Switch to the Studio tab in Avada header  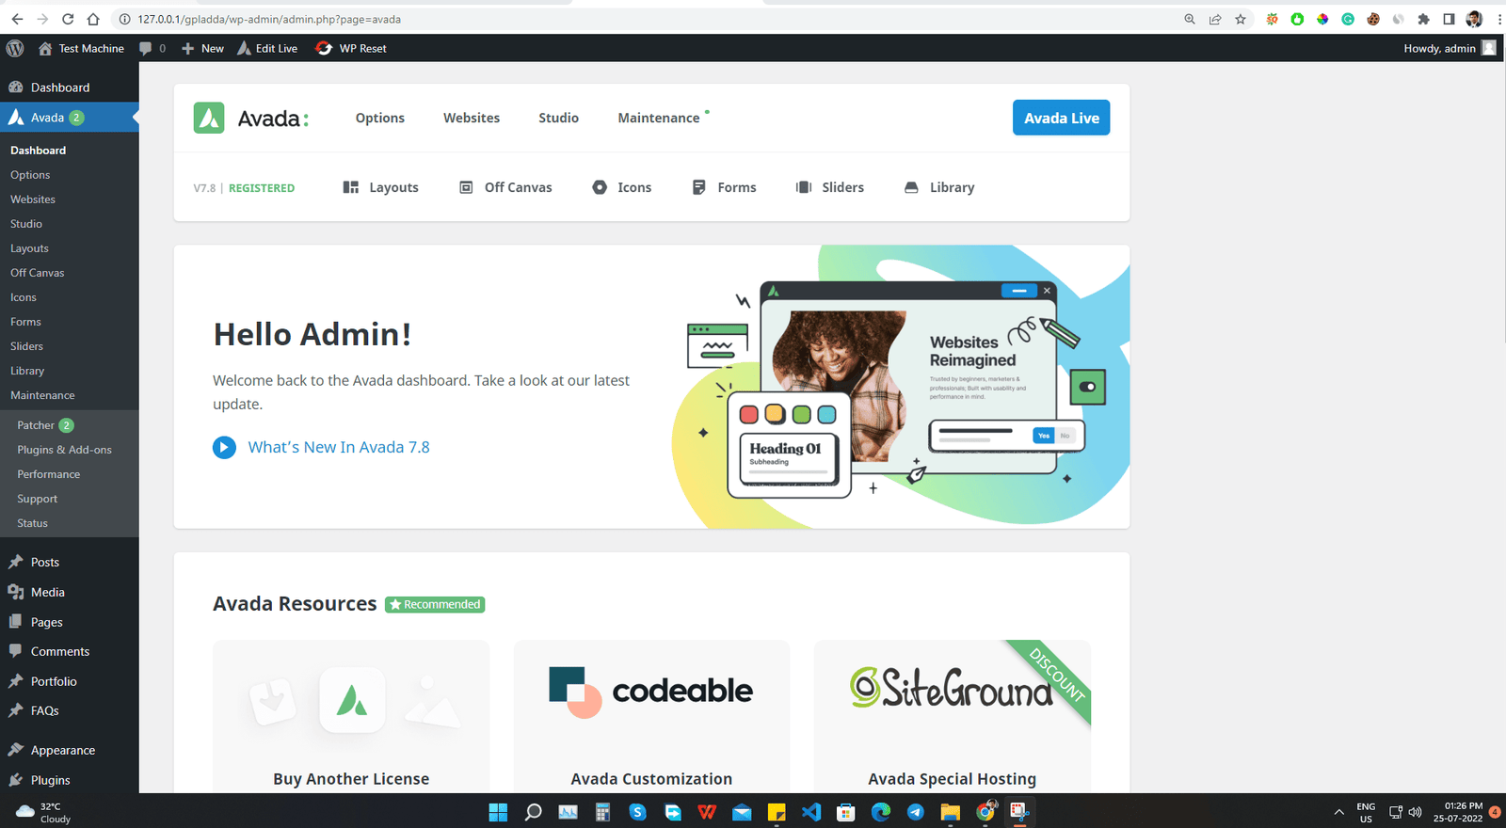pyautogui.click(x=558, y=118)
